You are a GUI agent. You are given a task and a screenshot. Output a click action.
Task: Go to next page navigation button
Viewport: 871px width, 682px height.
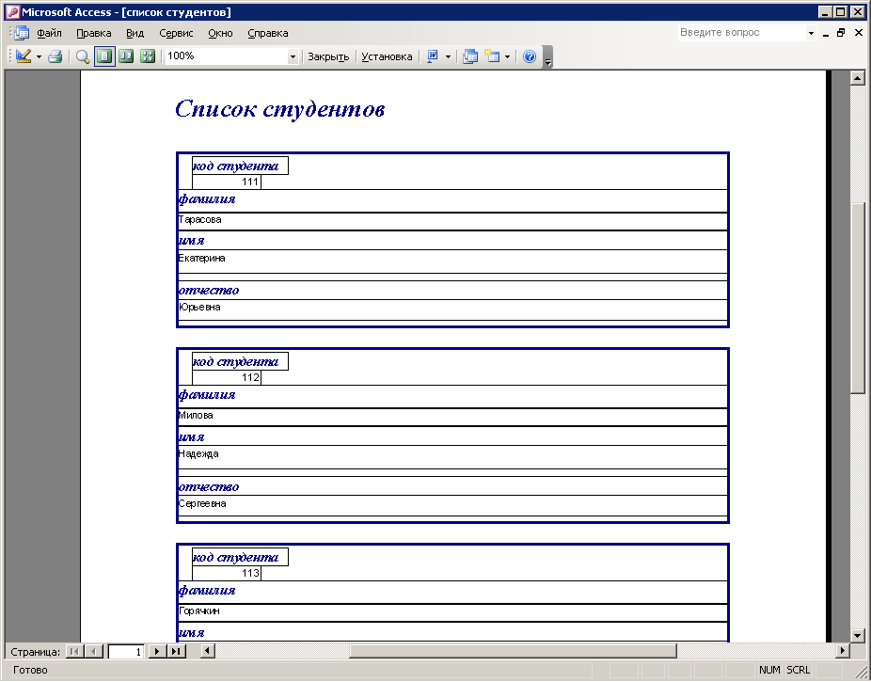157,652
